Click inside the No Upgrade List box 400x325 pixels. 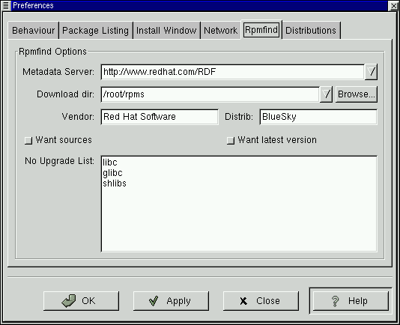coord(239,204)
